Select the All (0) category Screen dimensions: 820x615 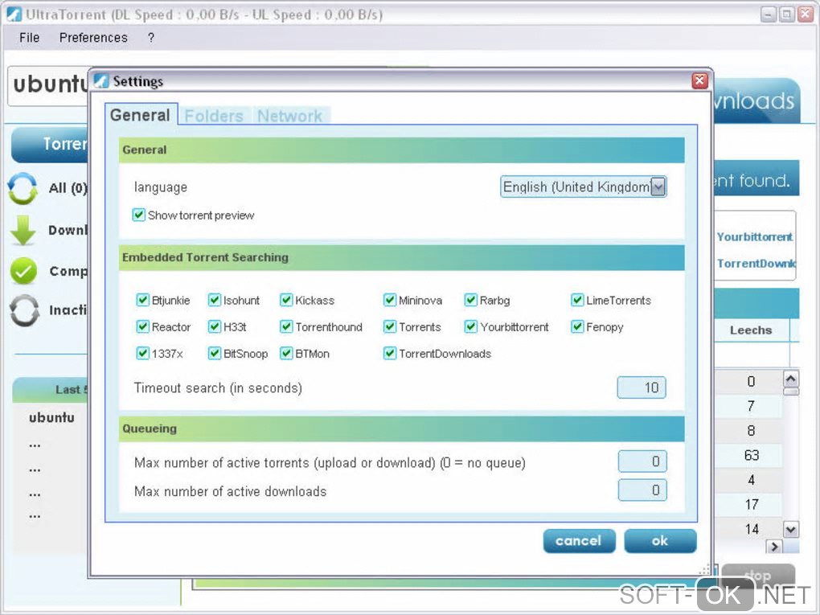[68, 188]
